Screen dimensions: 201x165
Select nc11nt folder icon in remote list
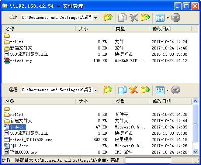coord(7,114)
